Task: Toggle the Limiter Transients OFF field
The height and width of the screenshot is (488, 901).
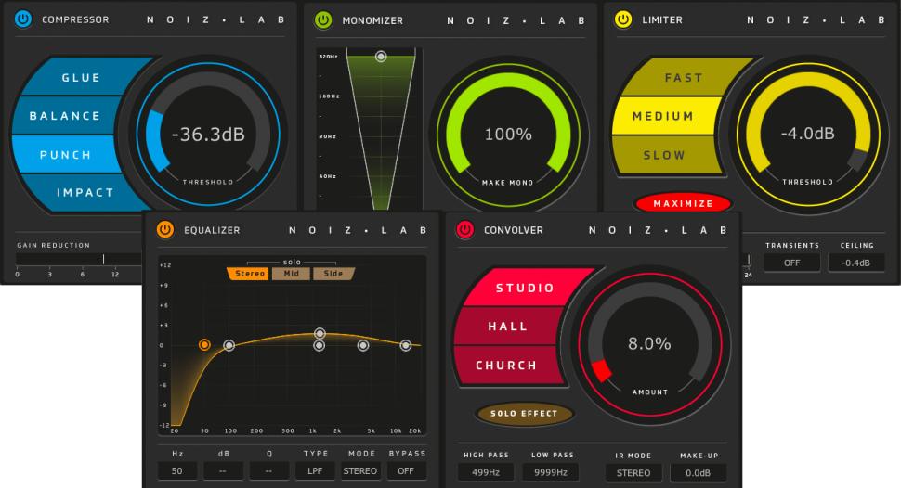Action: coord(791,263)
